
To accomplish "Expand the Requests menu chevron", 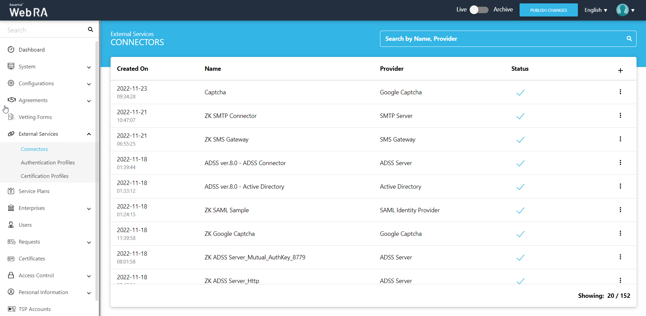I will click(x=89, y=242).
